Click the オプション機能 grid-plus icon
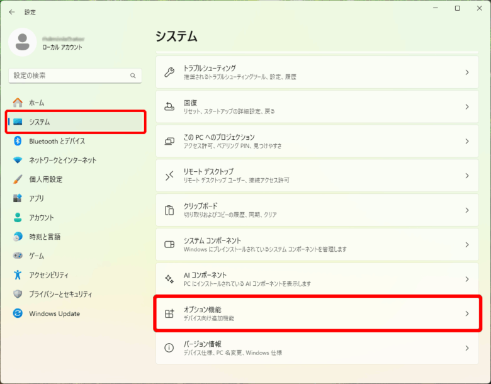 pyautogui.click(x=169, y=313)
